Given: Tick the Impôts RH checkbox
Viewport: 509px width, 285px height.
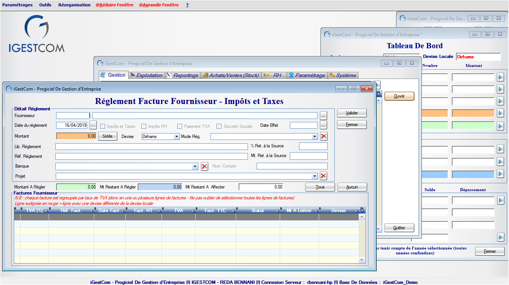Looking at the screenshot, I should pos(144,126).
